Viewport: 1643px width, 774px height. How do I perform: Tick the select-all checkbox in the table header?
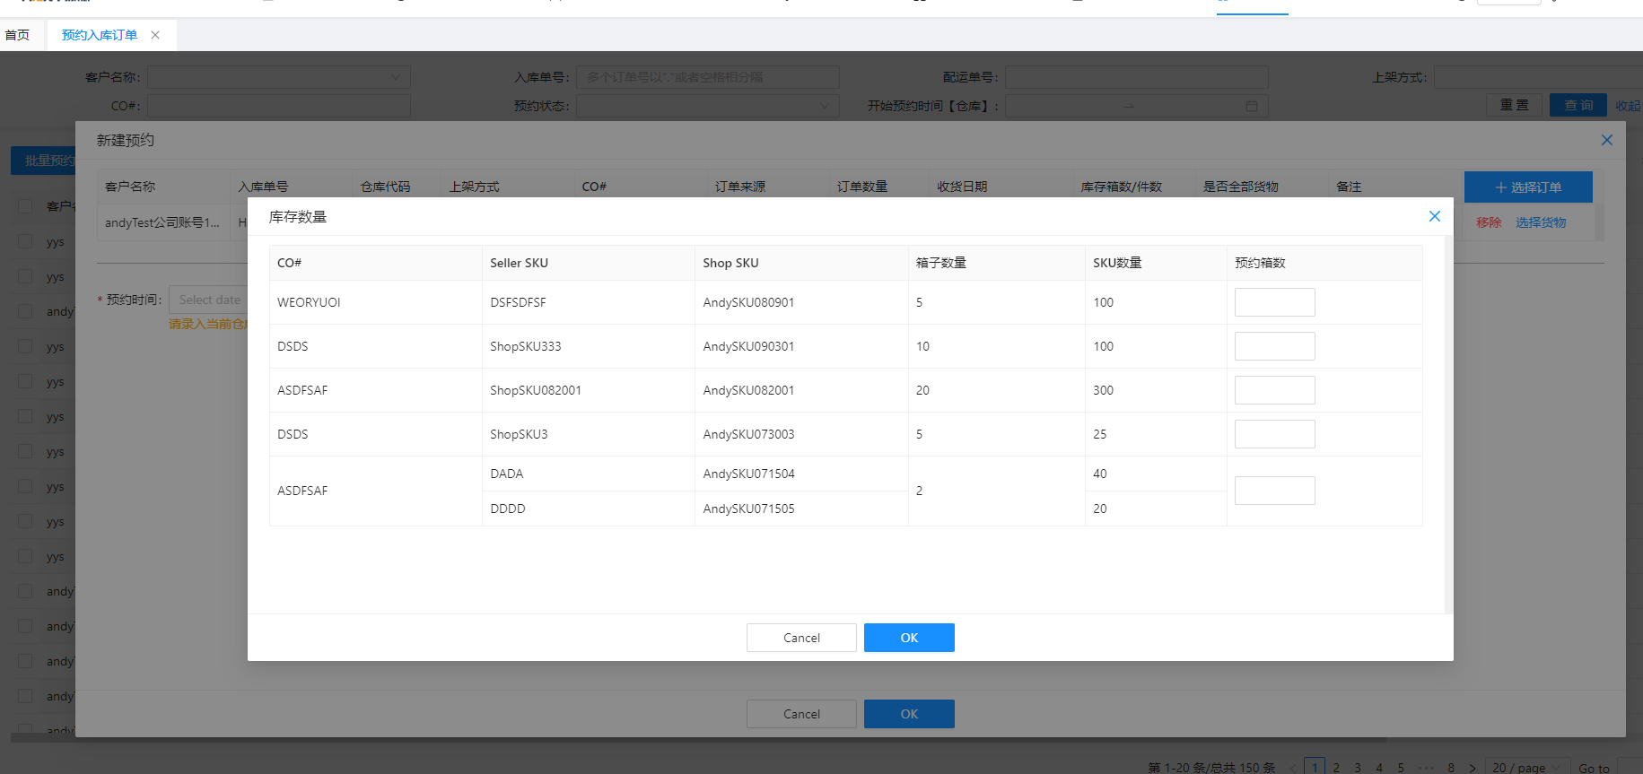pyautogui.click(x=26, y=206)
